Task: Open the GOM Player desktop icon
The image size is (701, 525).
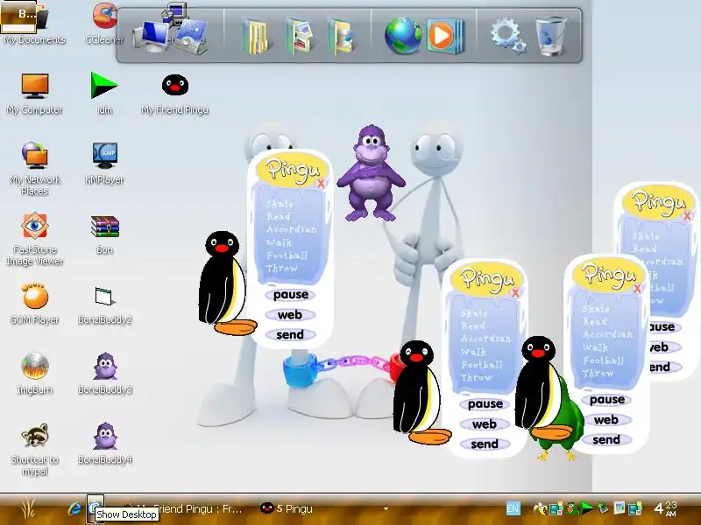Action: (x=34, y=304)
